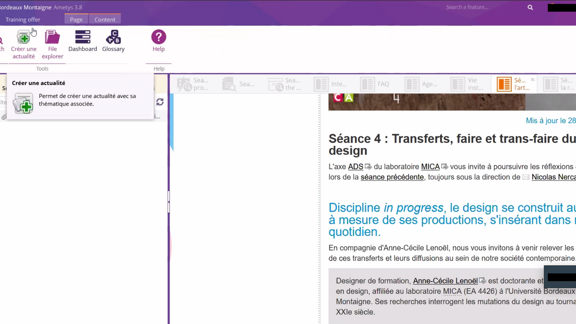This screenshot has height=324, width=576.
Task: Follow the MICA laboratory link
Action: [430, 166]
